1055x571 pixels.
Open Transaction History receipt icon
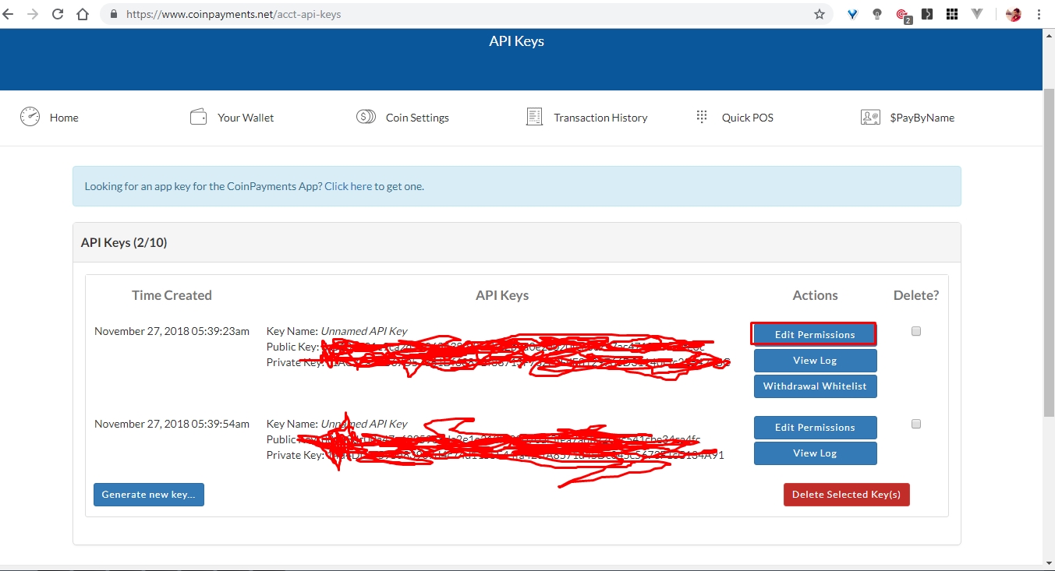pyautogui.click(x=534, y=117)
